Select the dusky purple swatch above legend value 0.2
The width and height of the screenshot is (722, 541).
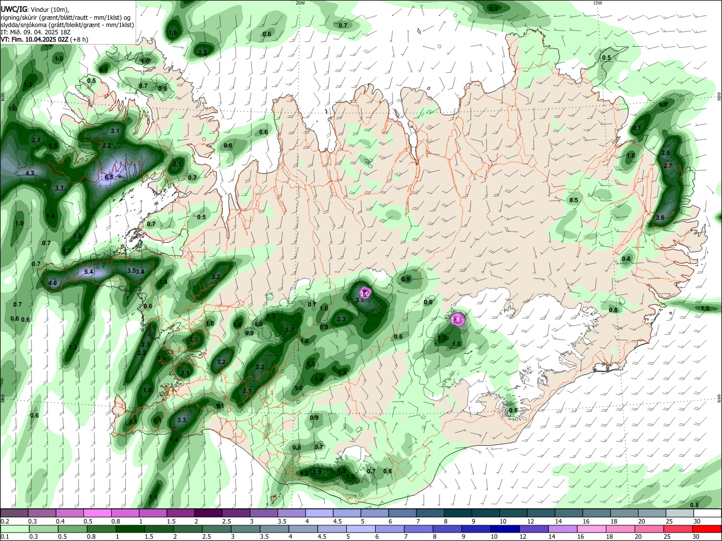14,513
